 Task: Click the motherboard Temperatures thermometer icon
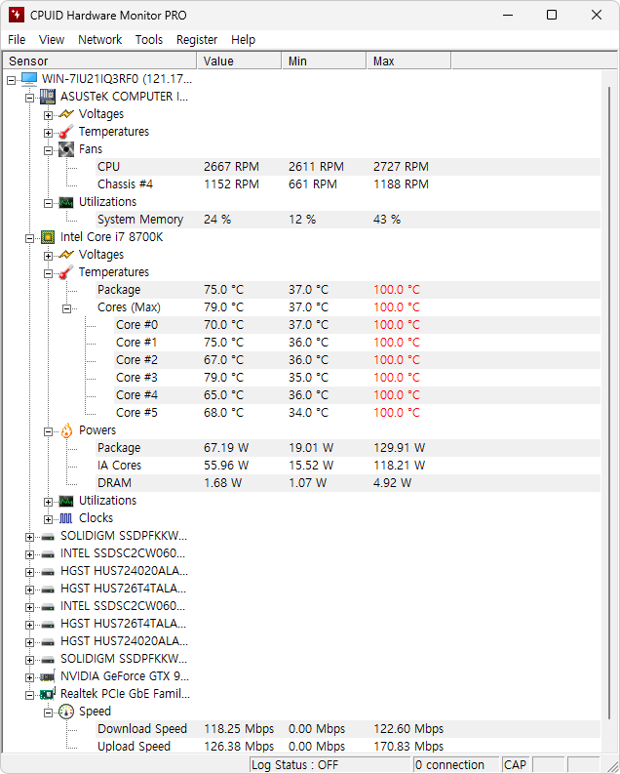(66, 132)
